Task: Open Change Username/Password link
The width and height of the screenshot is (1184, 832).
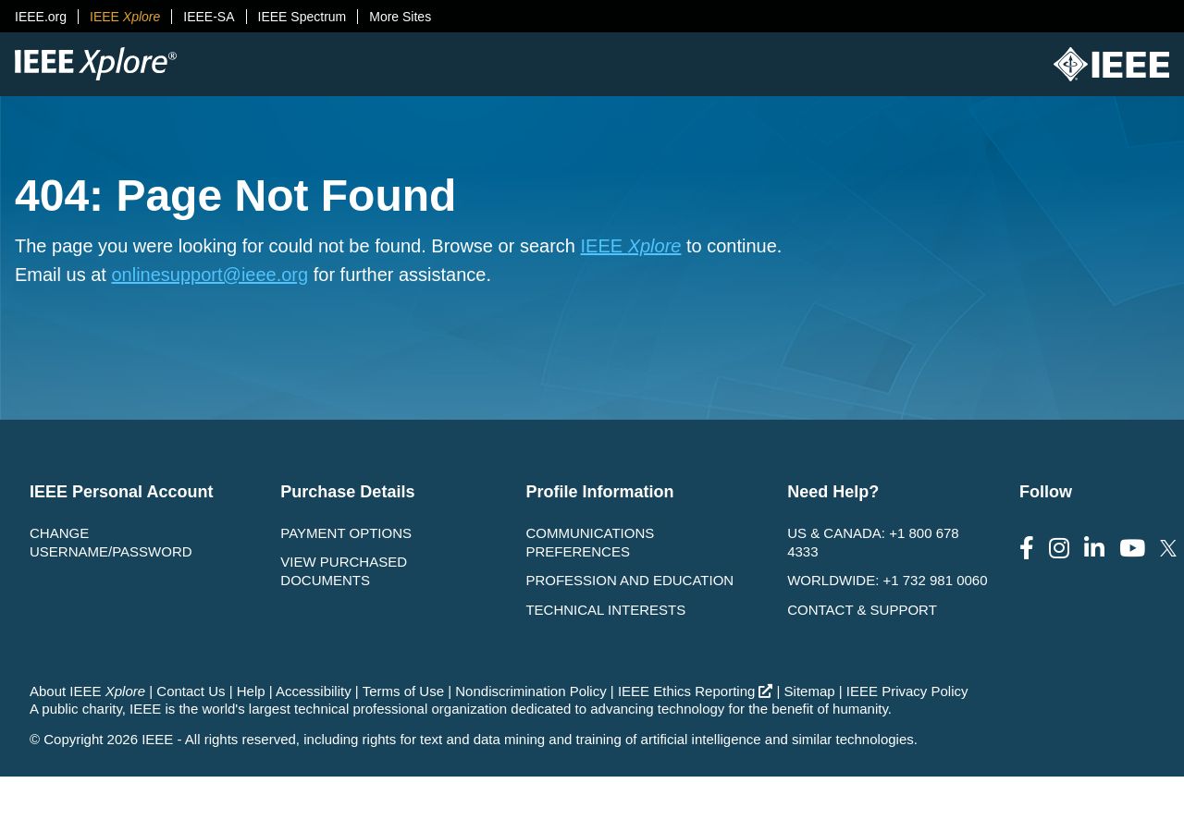Action: [x=111, y=543]
